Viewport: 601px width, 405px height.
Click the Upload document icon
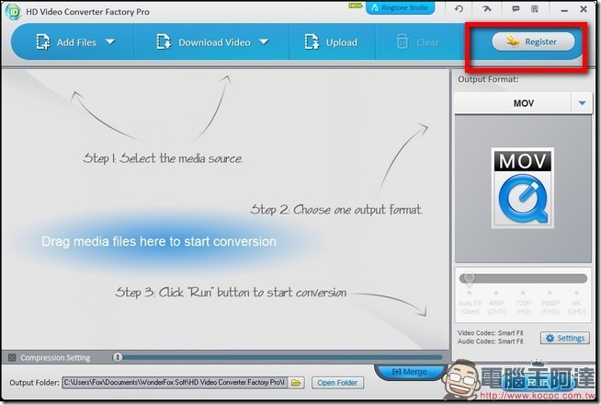point(312,41)
